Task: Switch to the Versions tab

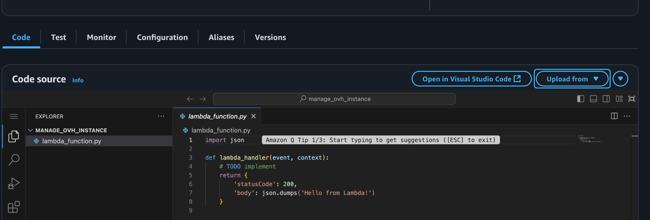Action: (270, 37)
